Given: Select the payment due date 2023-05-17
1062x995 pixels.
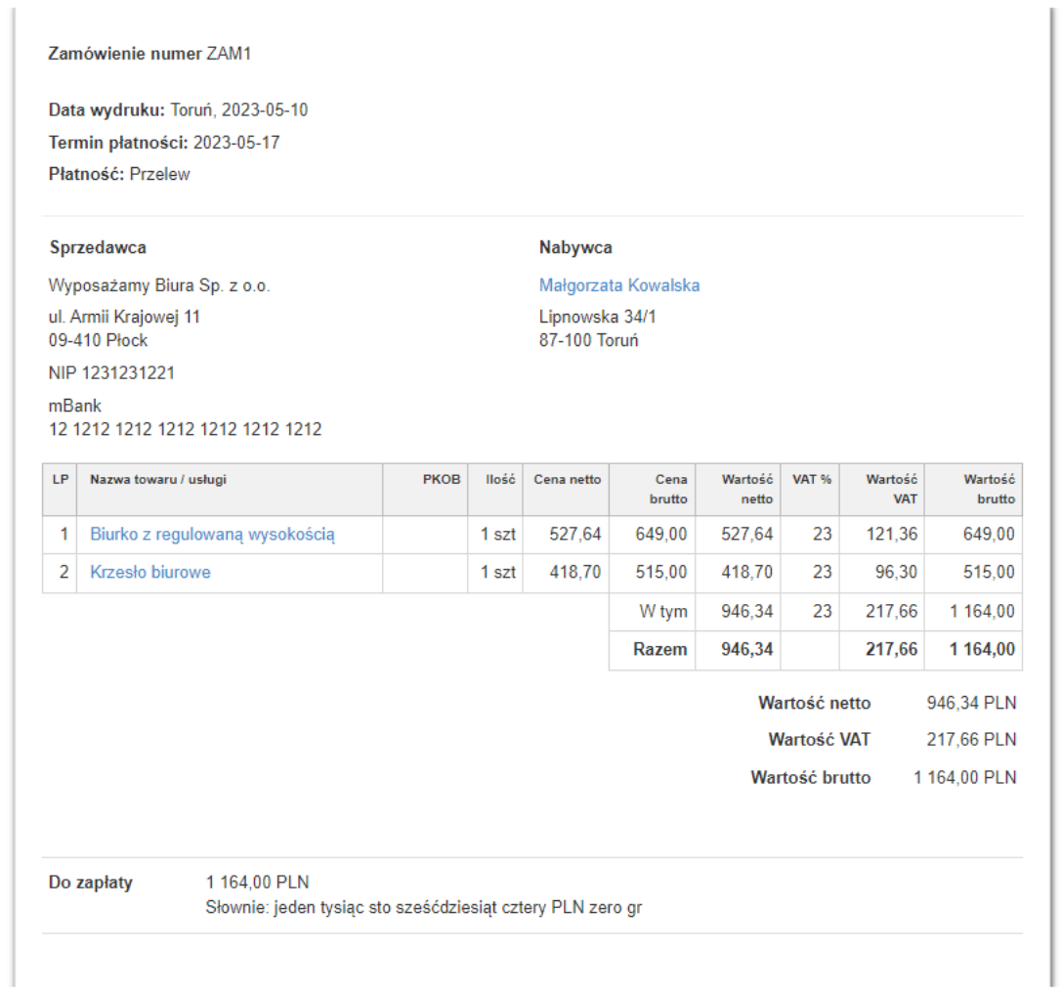Looking at the screenshot, I should coord(236,143).
